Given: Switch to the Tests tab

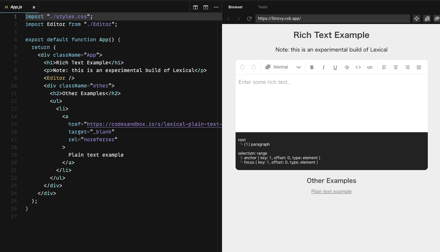Looking at the screenshot, I should (x=262, y=7).
